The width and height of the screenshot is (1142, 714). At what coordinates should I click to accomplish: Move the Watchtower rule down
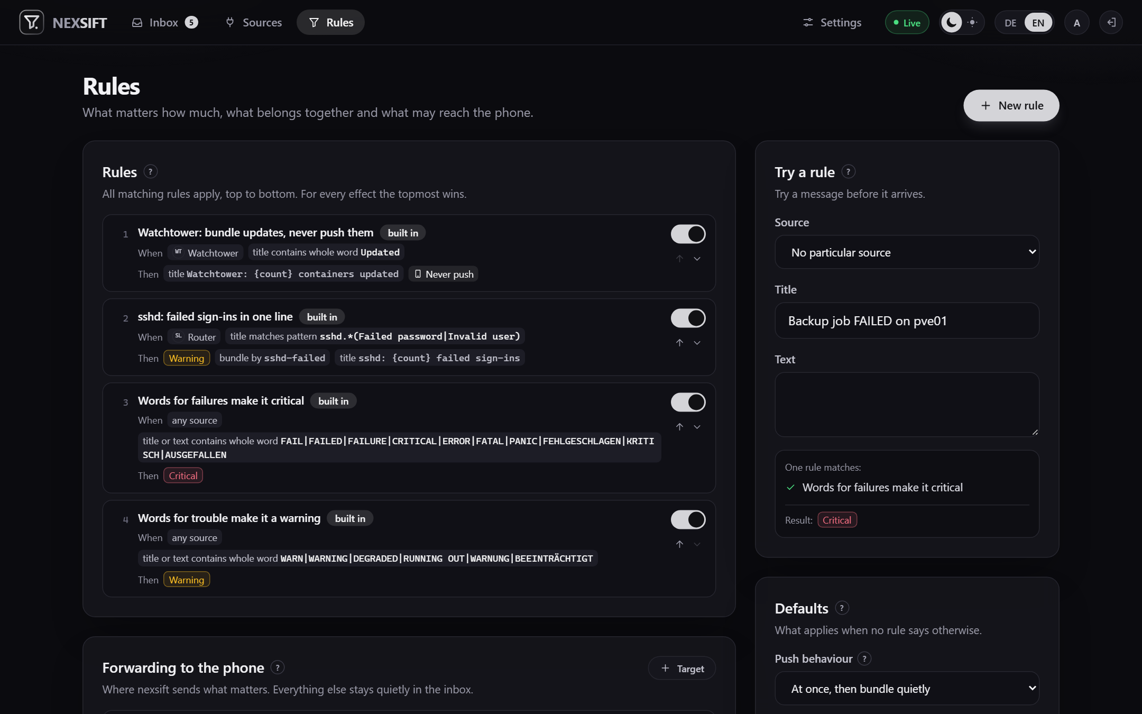697,259
